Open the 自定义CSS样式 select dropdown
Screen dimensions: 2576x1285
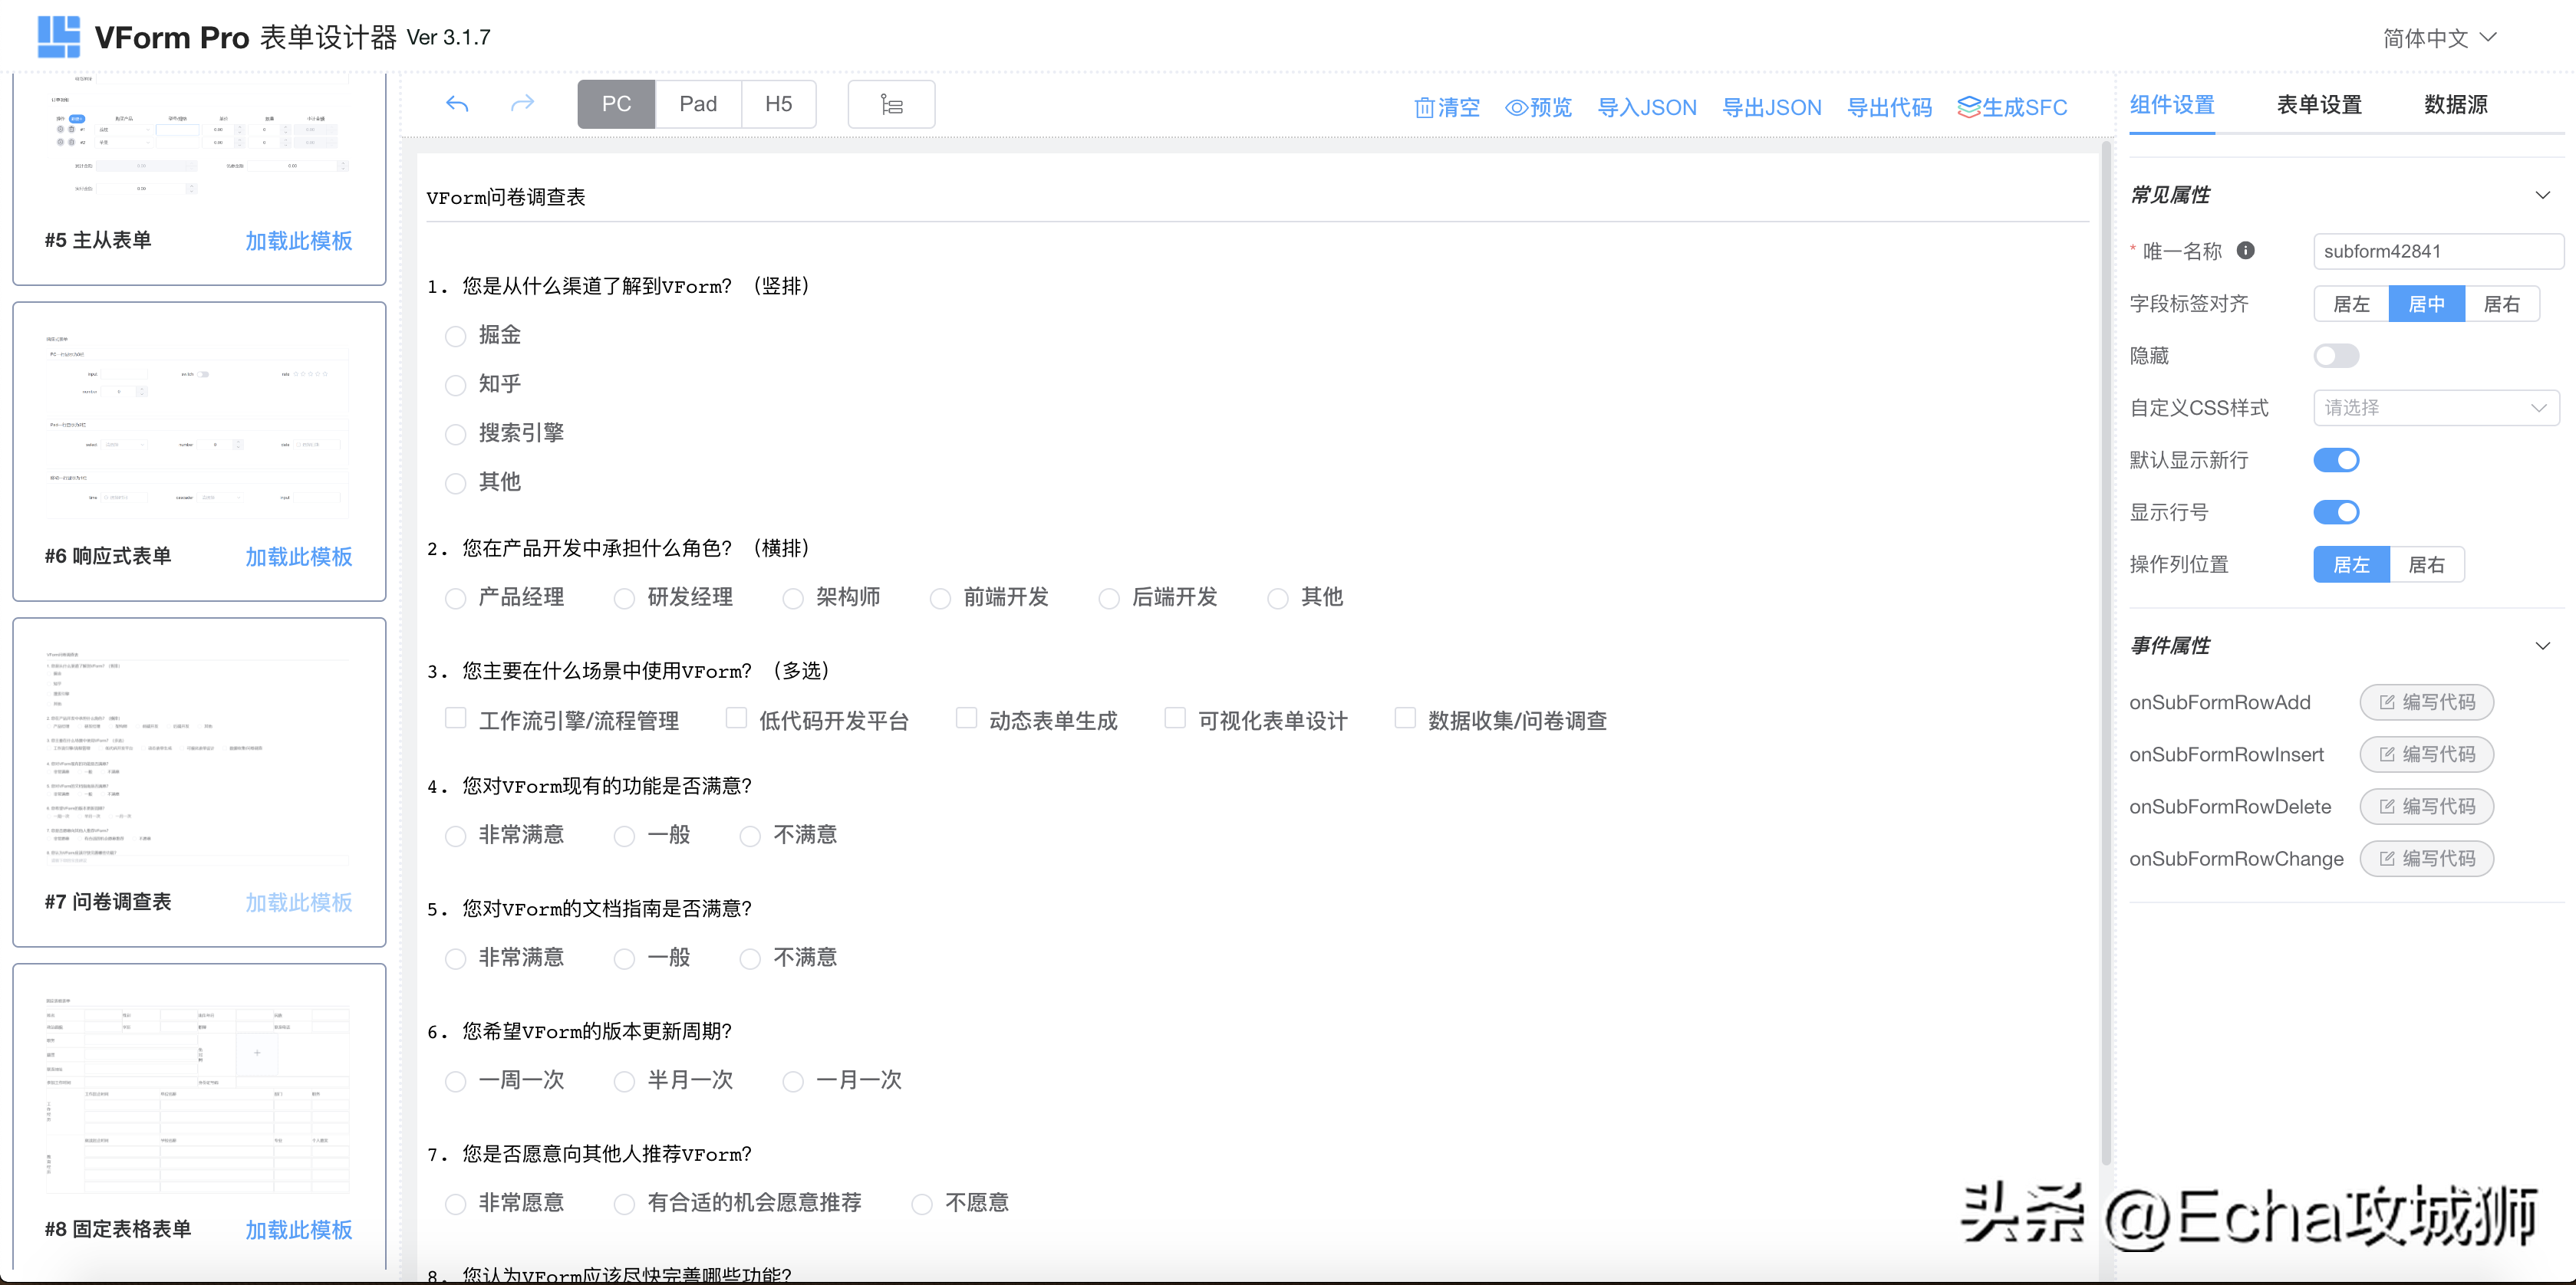coord(2436,408)
